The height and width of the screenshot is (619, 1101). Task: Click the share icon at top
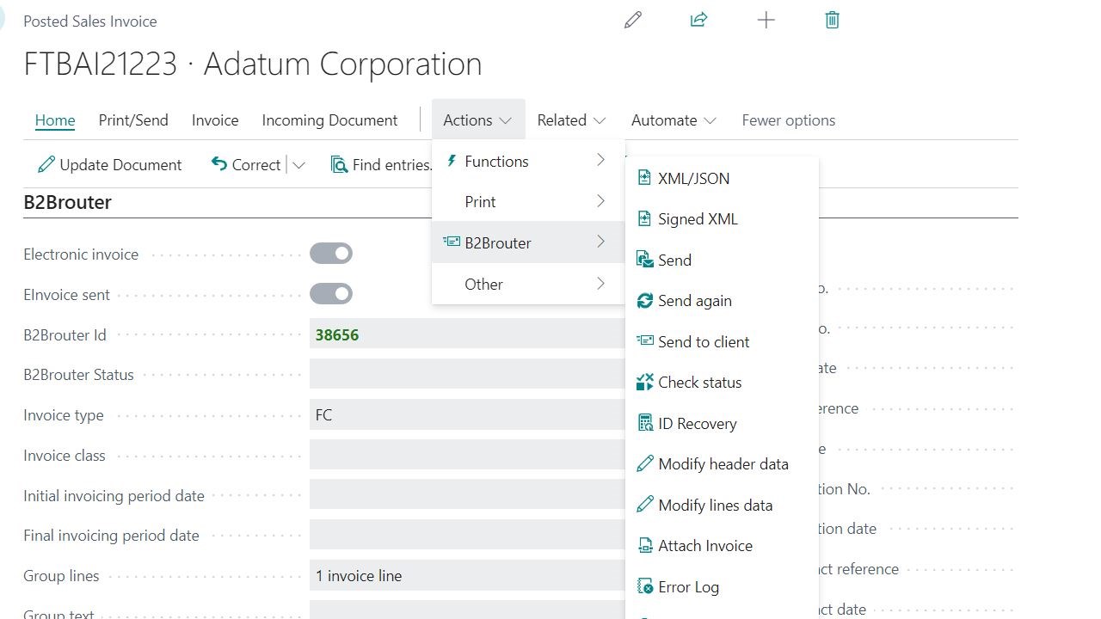698,20
